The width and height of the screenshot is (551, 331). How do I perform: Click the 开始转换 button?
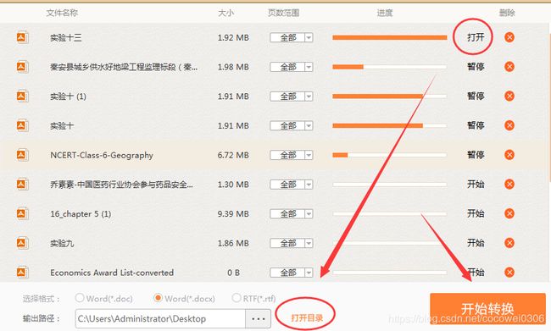click(487, 308)
